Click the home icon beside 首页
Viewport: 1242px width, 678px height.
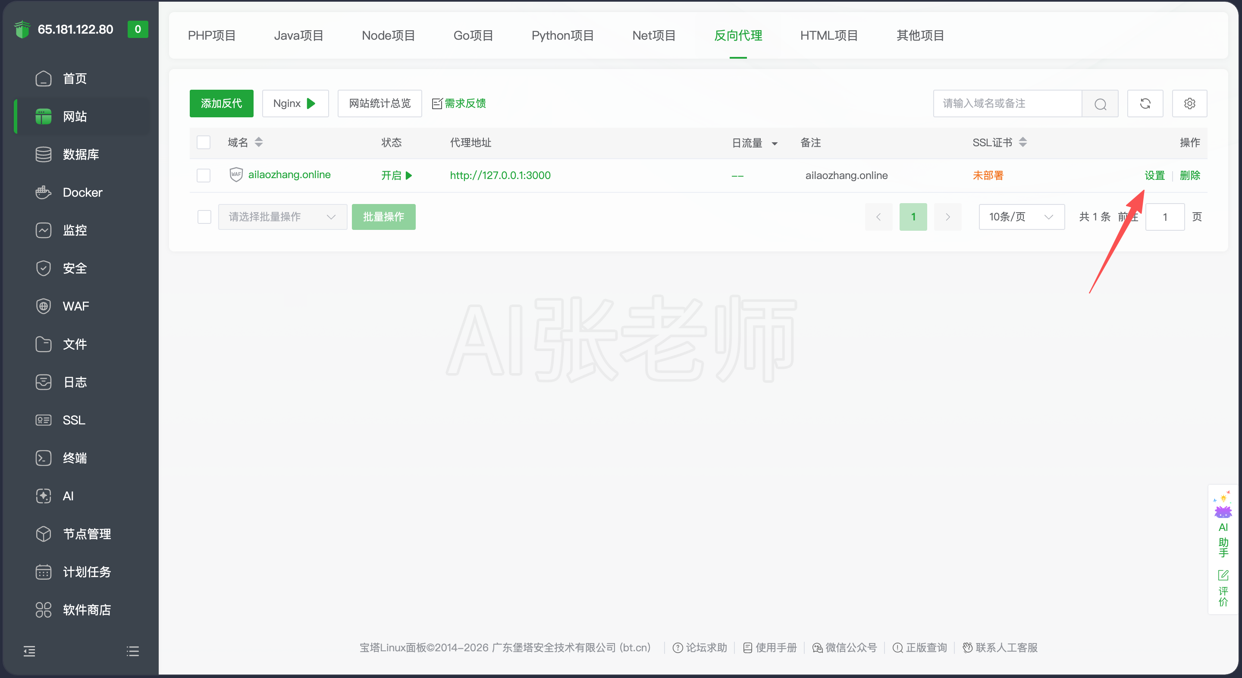[x=44, y=78]
